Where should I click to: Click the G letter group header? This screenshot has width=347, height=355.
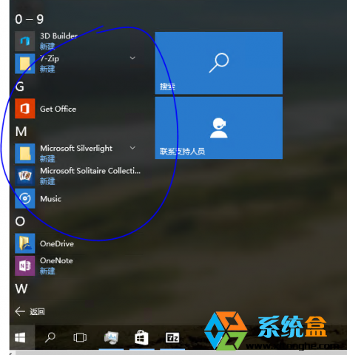click(x=20, y=87)
